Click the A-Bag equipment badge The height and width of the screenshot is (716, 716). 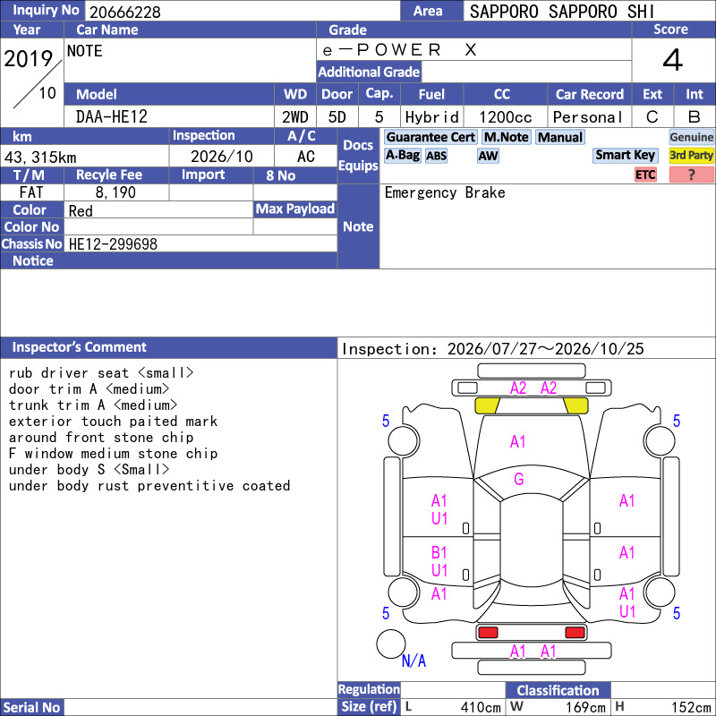402,155
